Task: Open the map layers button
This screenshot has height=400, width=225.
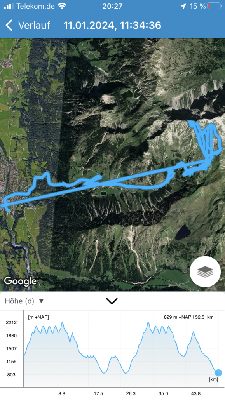Action: (205, 272)
